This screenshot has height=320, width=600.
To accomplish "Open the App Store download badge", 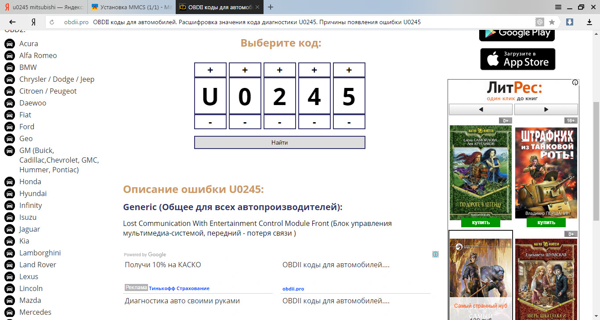I will [x=518, y=59].
